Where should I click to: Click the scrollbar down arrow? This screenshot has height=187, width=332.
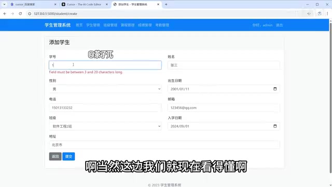(x=330, y=185)
